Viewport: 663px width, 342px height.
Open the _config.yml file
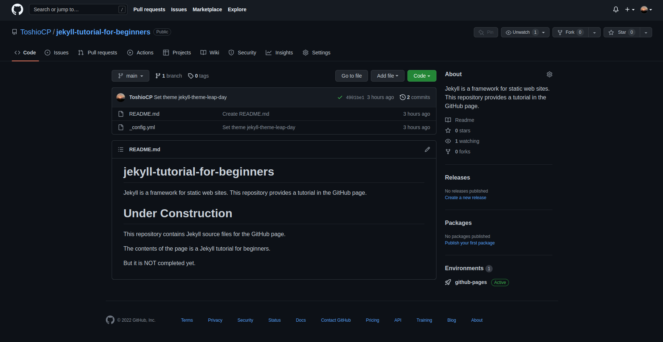coord(142,127)
